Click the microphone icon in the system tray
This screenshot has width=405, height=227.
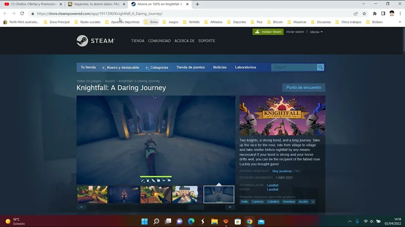[x=357, y=221]
